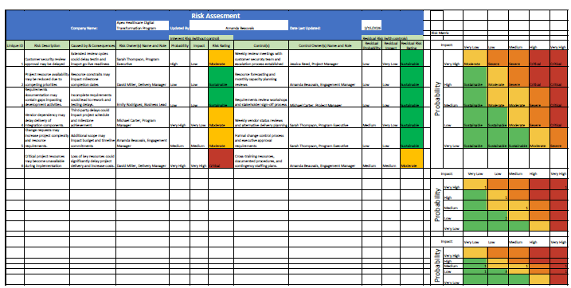The height and width of the screenshot is (288, 571).
Task: Click 'Requirements review workshops and stakeholder sign-off' cell
Action: pyautogui.click(x=261, y=97)
